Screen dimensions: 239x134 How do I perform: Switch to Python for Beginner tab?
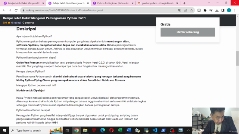point(113,3)
